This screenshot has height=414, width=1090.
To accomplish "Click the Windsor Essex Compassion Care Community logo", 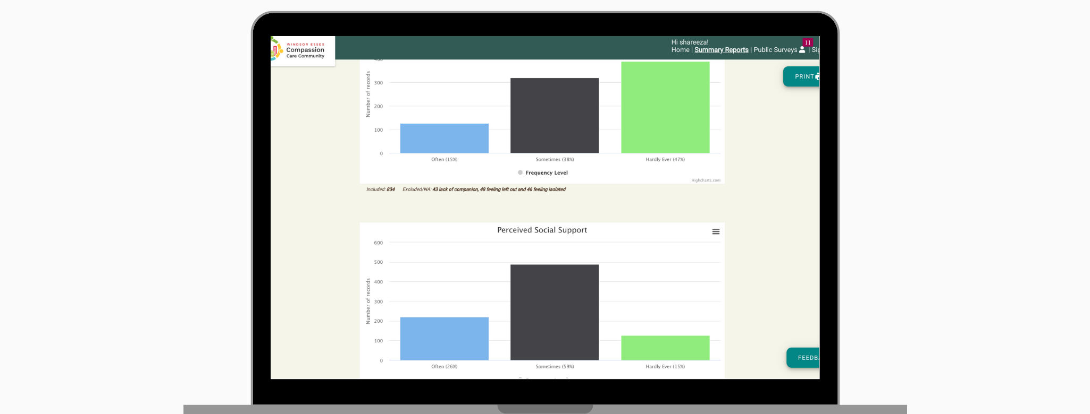I will [302, 50].
